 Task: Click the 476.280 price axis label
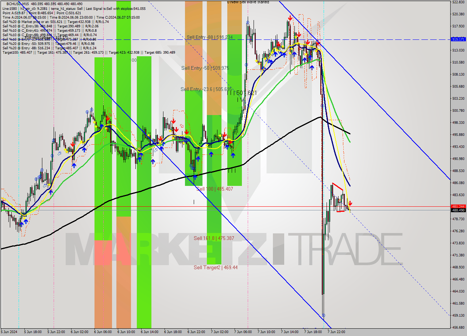(x=458, y=231)
